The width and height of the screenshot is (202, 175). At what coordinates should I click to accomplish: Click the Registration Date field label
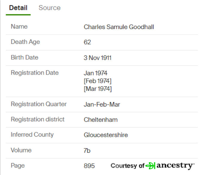pyautogui.click(x=35, y=73)
